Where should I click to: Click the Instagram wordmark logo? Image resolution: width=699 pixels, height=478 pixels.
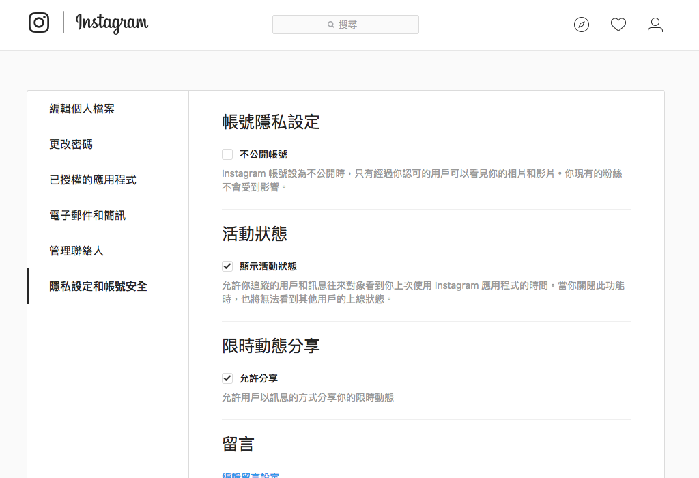[111, 23]
